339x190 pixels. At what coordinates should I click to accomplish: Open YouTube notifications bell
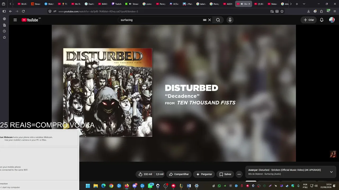click(x=322, y=20)
